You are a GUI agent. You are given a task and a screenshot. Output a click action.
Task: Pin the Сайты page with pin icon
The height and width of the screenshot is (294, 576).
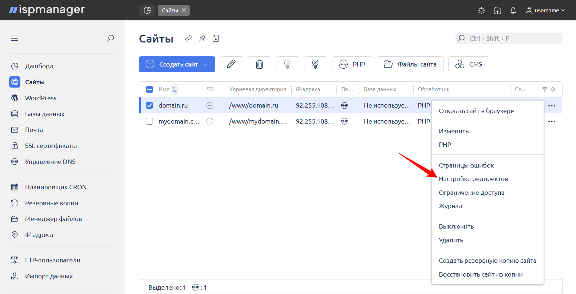coord(202,39)
